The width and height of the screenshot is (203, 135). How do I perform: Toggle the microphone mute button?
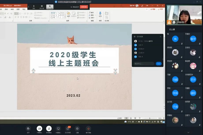[x=49, y=129]
